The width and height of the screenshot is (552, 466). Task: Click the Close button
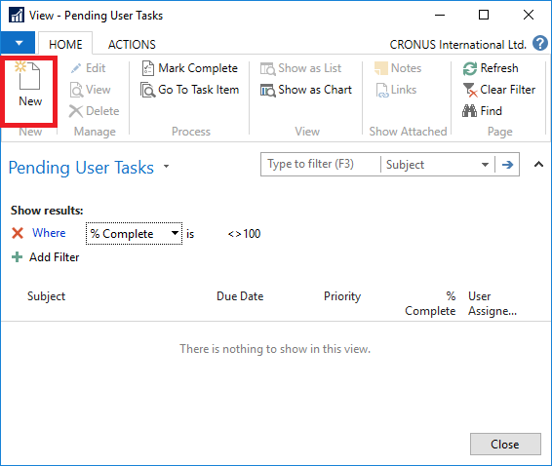click(505, 445)
